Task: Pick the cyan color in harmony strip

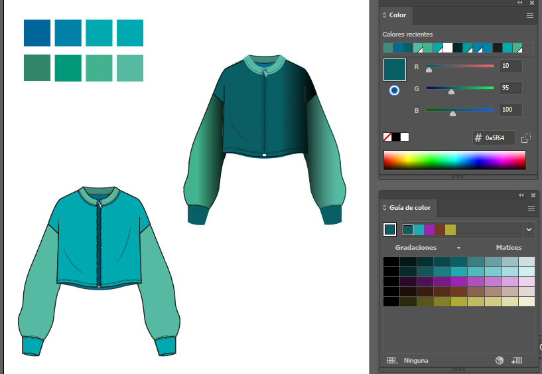Action: (419, 230)
